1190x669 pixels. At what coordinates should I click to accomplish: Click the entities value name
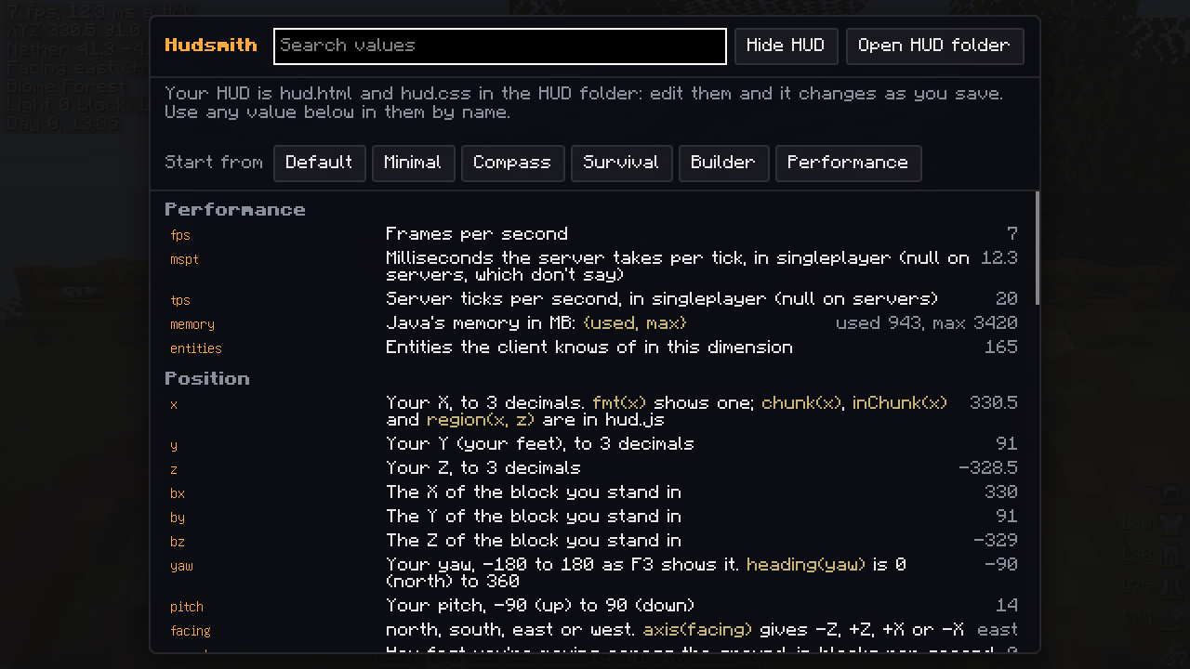[x=196, y=348]
